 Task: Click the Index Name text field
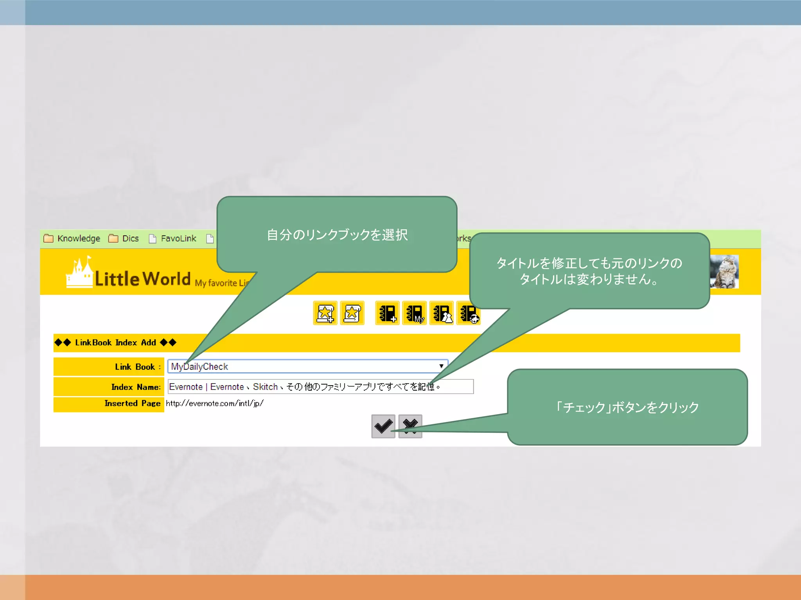320,387
